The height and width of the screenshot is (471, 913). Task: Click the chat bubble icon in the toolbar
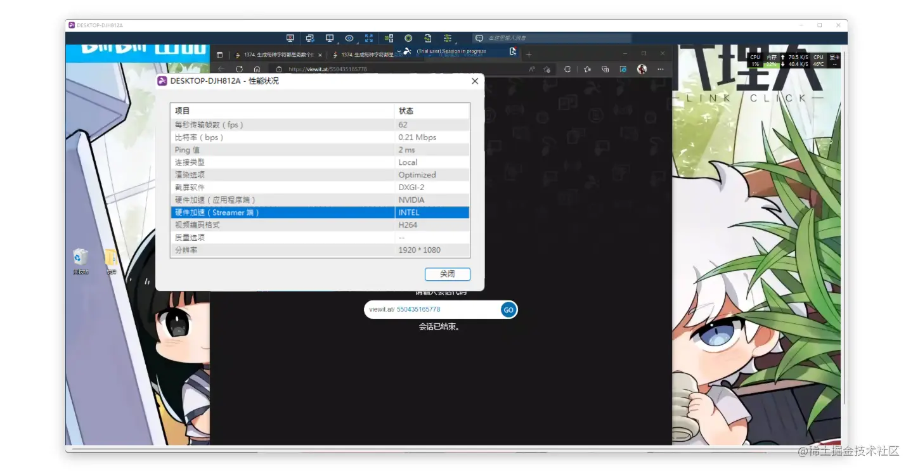click(479, 38)
